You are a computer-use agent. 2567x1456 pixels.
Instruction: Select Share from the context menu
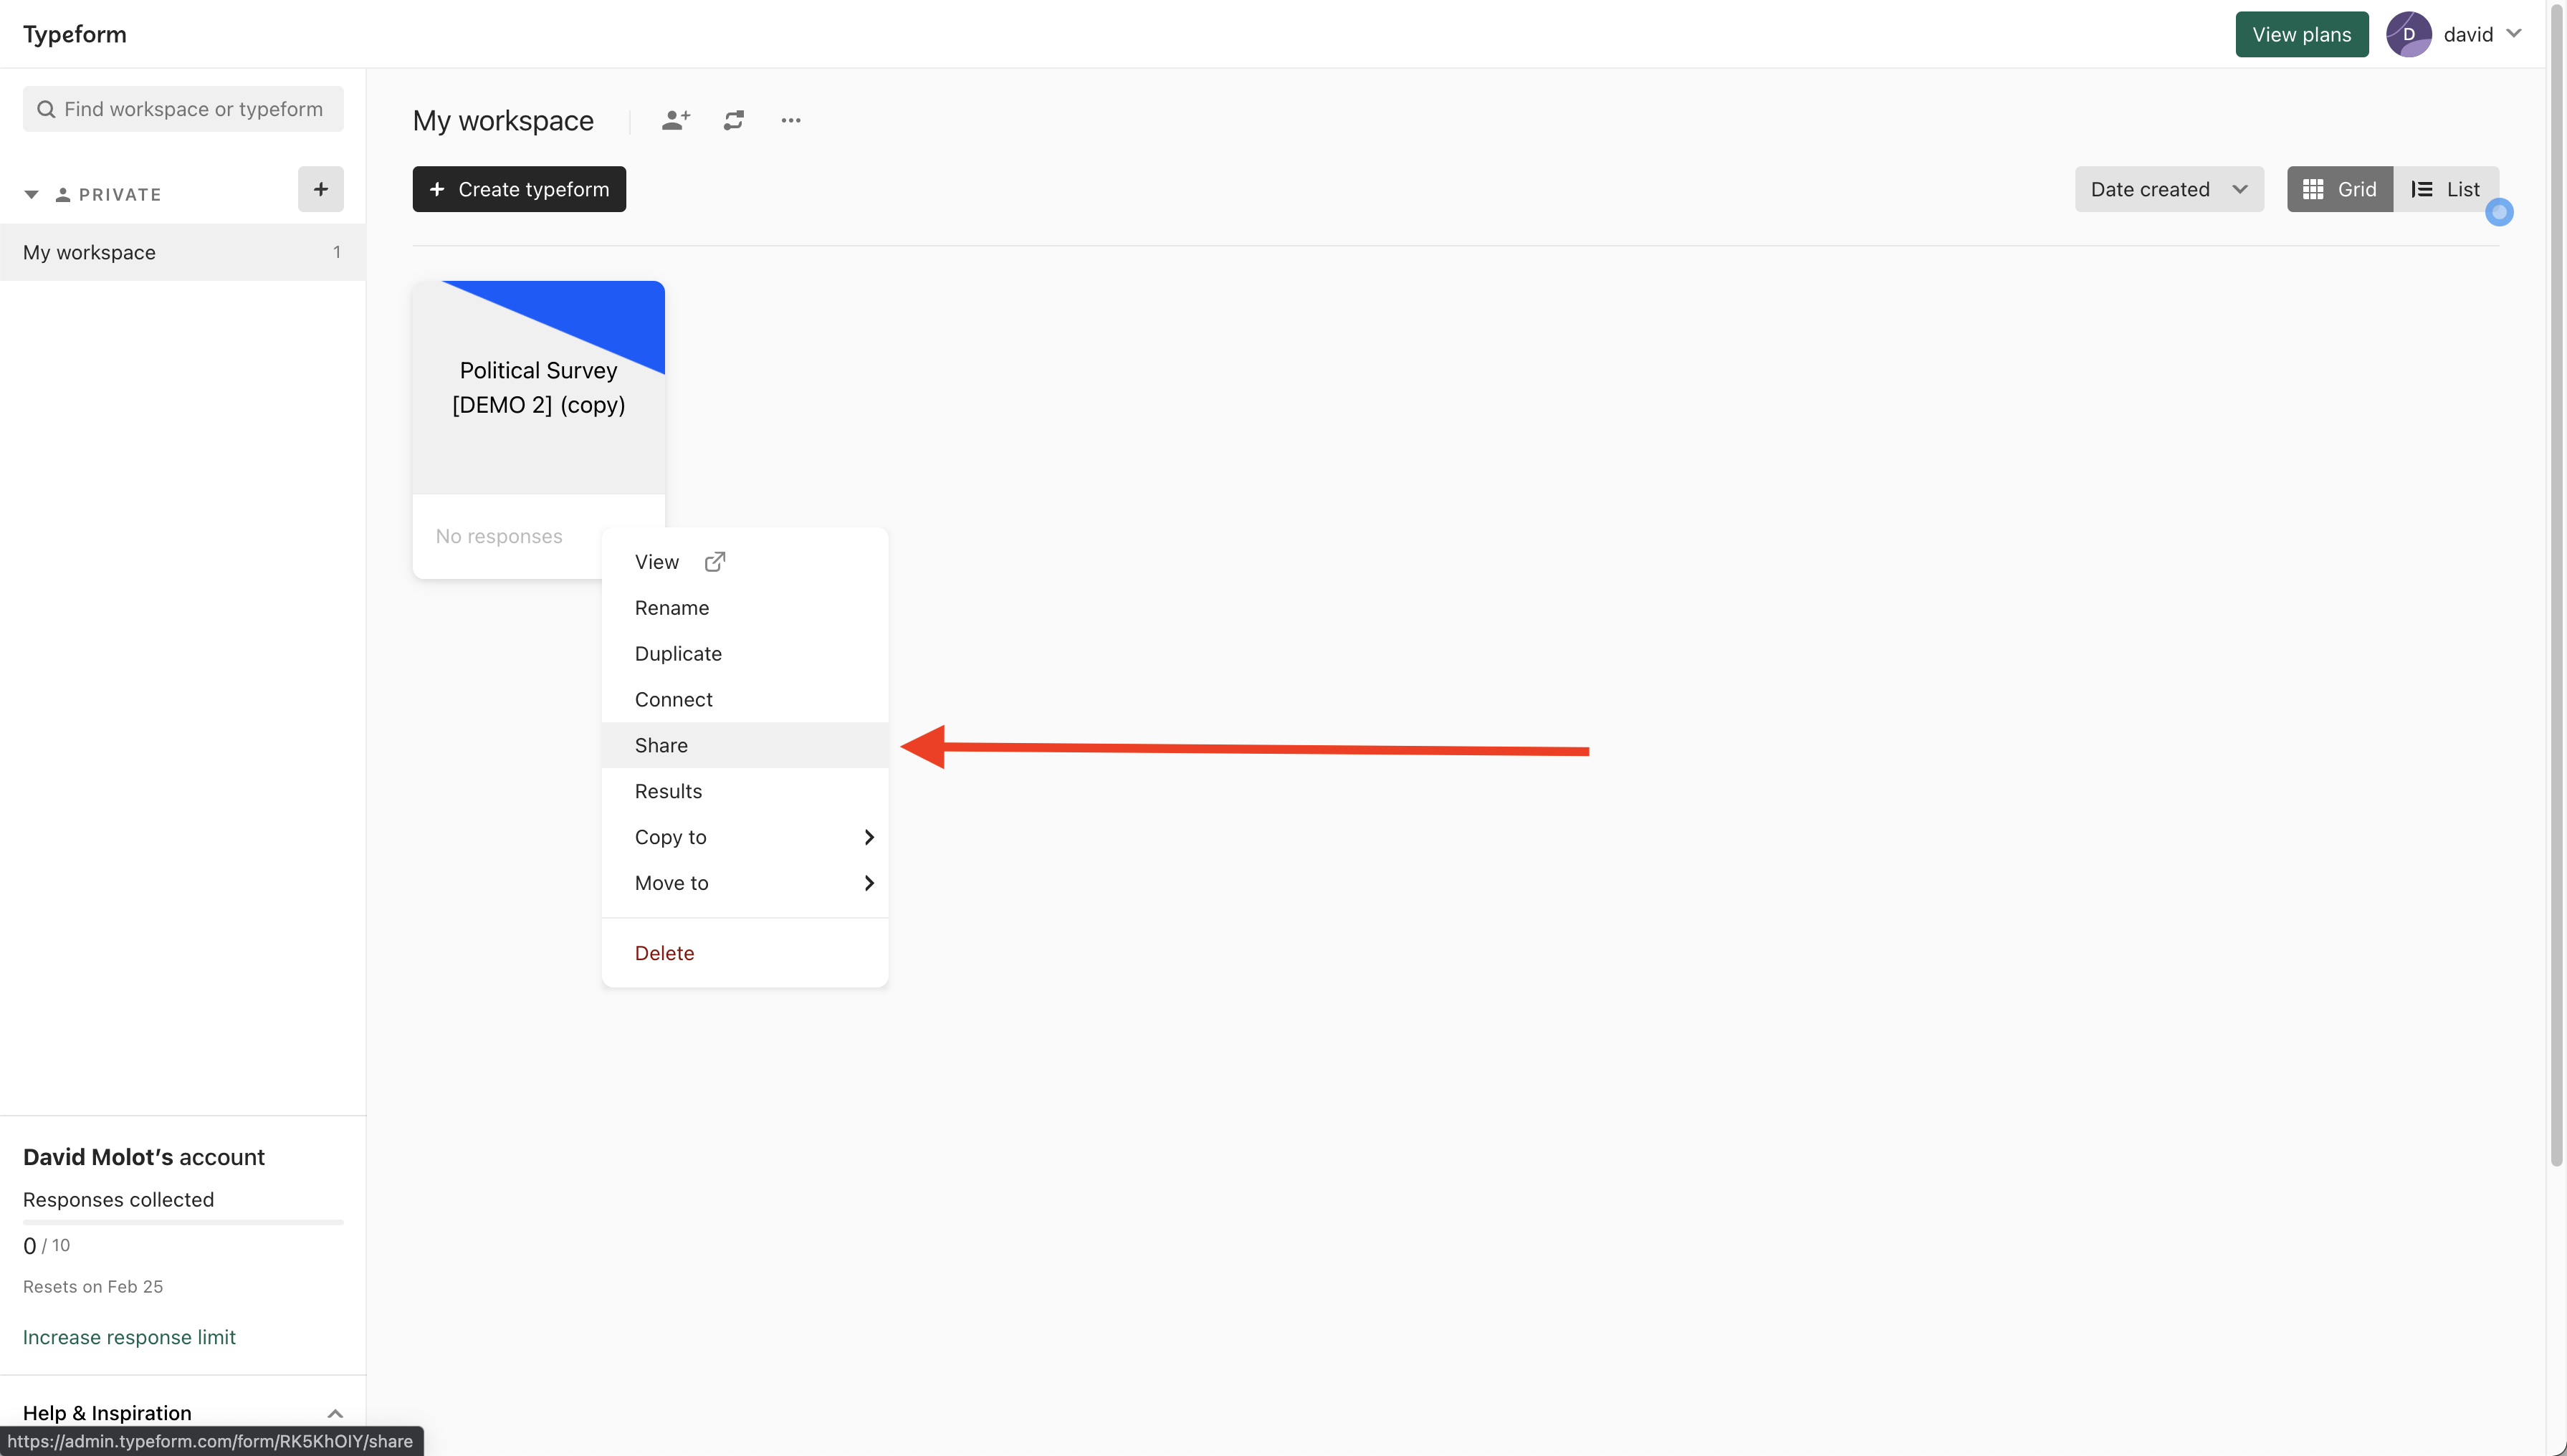coord(661,745)
